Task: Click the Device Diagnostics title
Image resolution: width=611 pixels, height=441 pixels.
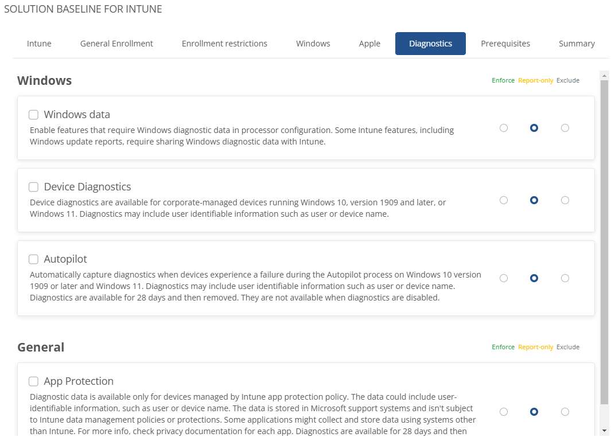Action: 87,187
